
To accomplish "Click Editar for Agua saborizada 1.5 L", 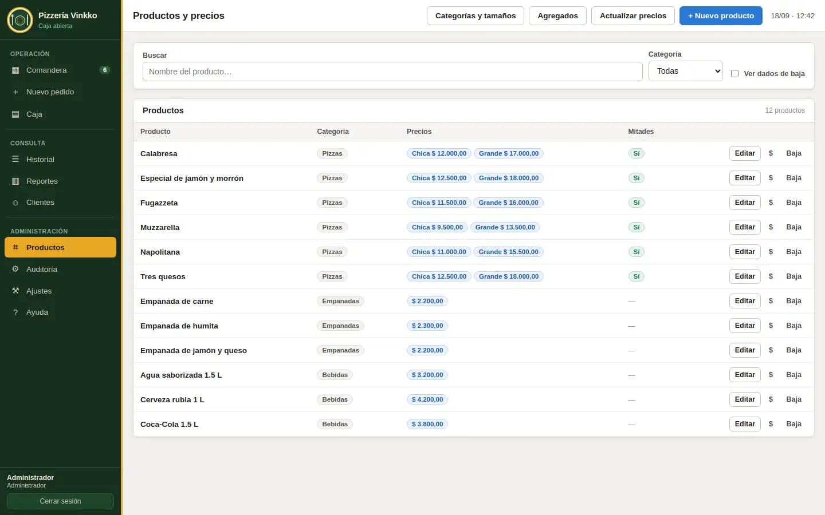I will coord(745,375).
